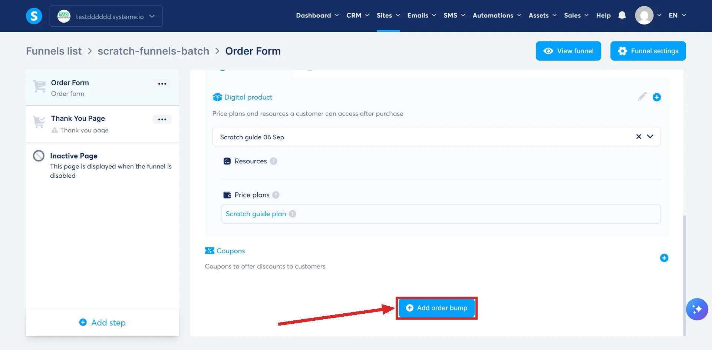Image resolution: width=712 pixels, height=350 pixels.
Task: Open the CRM menu
Action: click(x=358, y=16)
